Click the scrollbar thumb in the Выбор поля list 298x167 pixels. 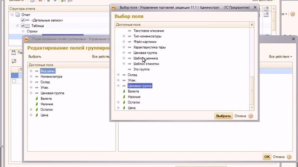pyautogui.click(x=252, y=90)
